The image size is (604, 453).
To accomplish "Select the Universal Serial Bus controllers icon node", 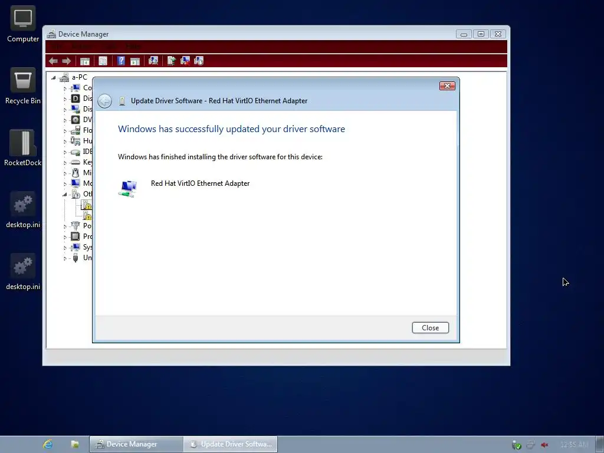I will (x=75, y=258).
